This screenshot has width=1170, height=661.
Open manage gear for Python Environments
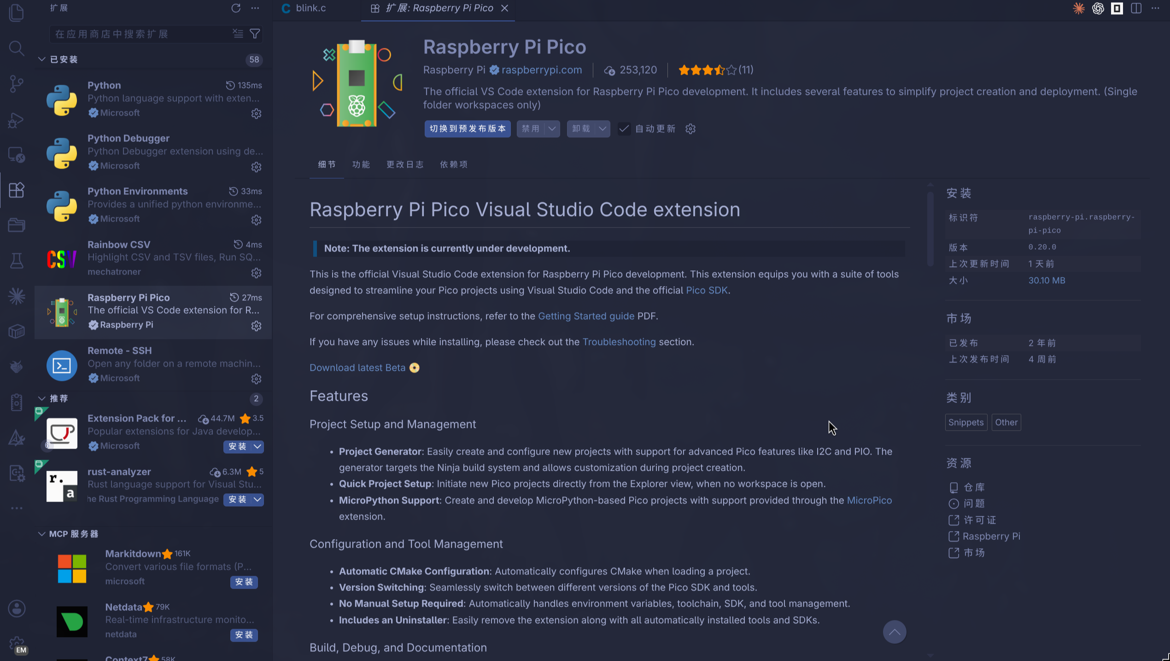point(256,220)
